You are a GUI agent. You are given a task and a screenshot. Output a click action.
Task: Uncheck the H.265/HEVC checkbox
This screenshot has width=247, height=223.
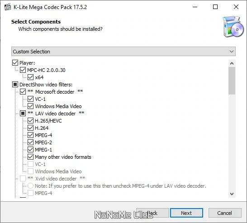pyautogui.click(x=30, y=121)
